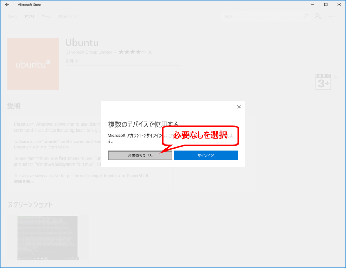Click the '説明' section heading
Screen dimensions: 346x268
pyautogui.click(x=14, y=106)
